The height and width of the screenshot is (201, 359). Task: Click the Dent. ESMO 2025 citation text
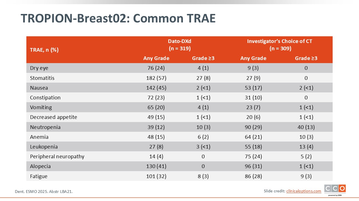[45, 192]
